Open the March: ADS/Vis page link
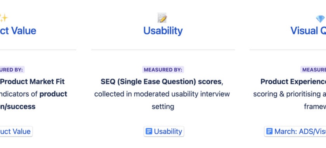Viewport: 326px width, 148px height. (295, 131)
